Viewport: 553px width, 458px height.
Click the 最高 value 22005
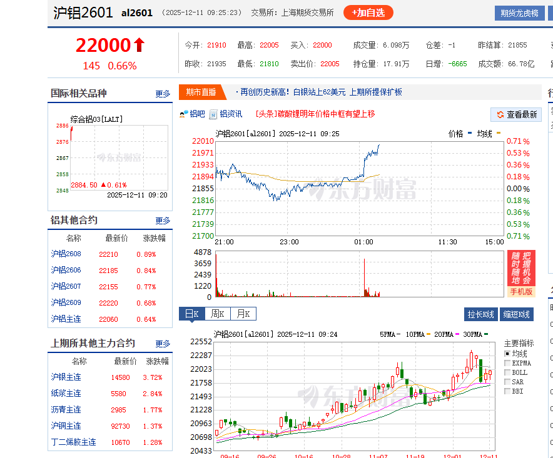click(269, 45)
